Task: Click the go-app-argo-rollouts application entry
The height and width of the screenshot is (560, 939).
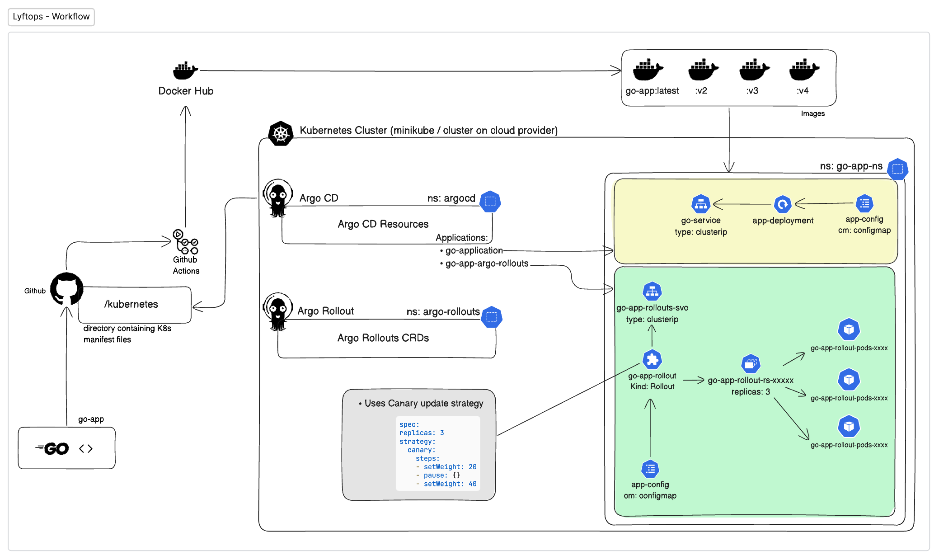Action: coord(486,264)
